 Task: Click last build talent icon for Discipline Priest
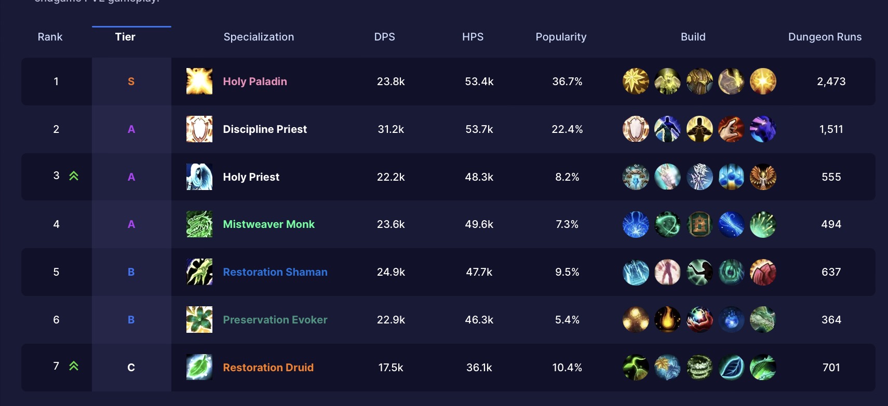pos(763,129)
